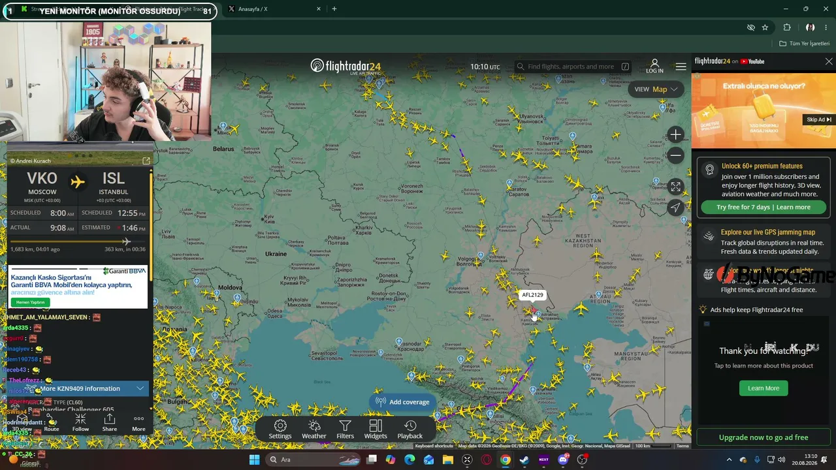Open Tüm Yer İşaretleri bookmarks folder
The width and height of the screenshot is (836, 470).
(x=805, y=43)
